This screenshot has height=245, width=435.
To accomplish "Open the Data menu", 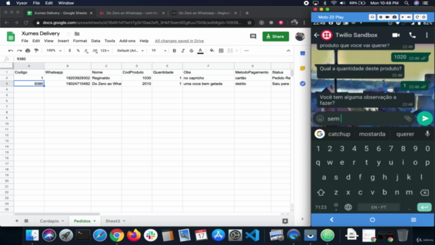I will coord(96,41).
